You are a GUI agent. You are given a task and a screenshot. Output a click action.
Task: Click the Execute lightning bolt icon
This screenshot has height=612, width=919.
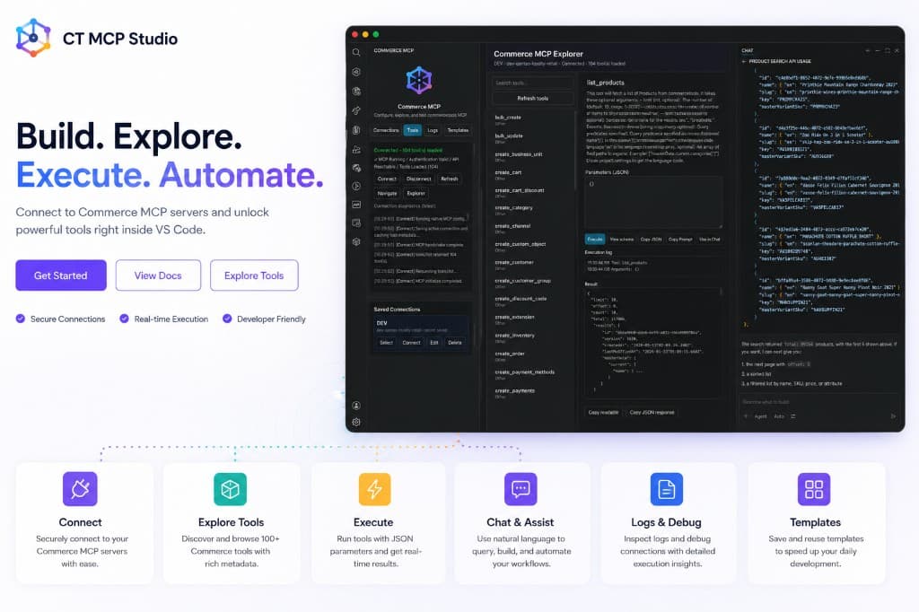tap(374, 489)
